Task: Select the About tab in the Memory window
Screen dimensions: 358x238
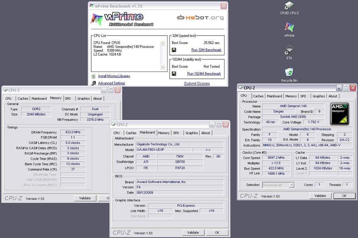Action: coord(97,98)
